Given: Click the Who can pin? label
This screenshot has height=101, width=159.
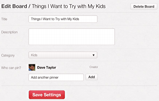Looking at the screenshot, I should (x=11, y=68).
